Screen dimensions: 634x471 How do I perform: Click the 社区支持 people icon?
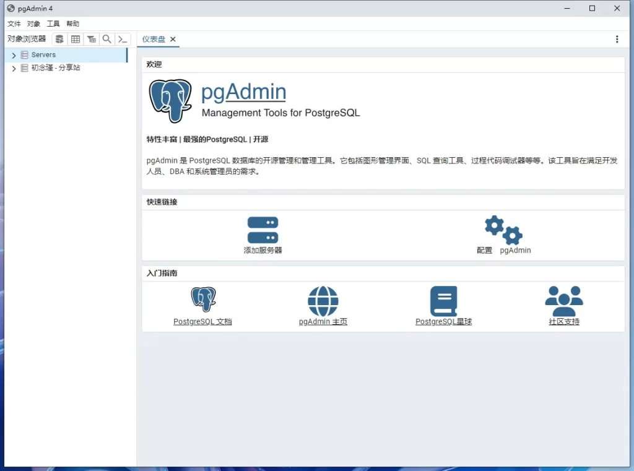tap(564, 301)
